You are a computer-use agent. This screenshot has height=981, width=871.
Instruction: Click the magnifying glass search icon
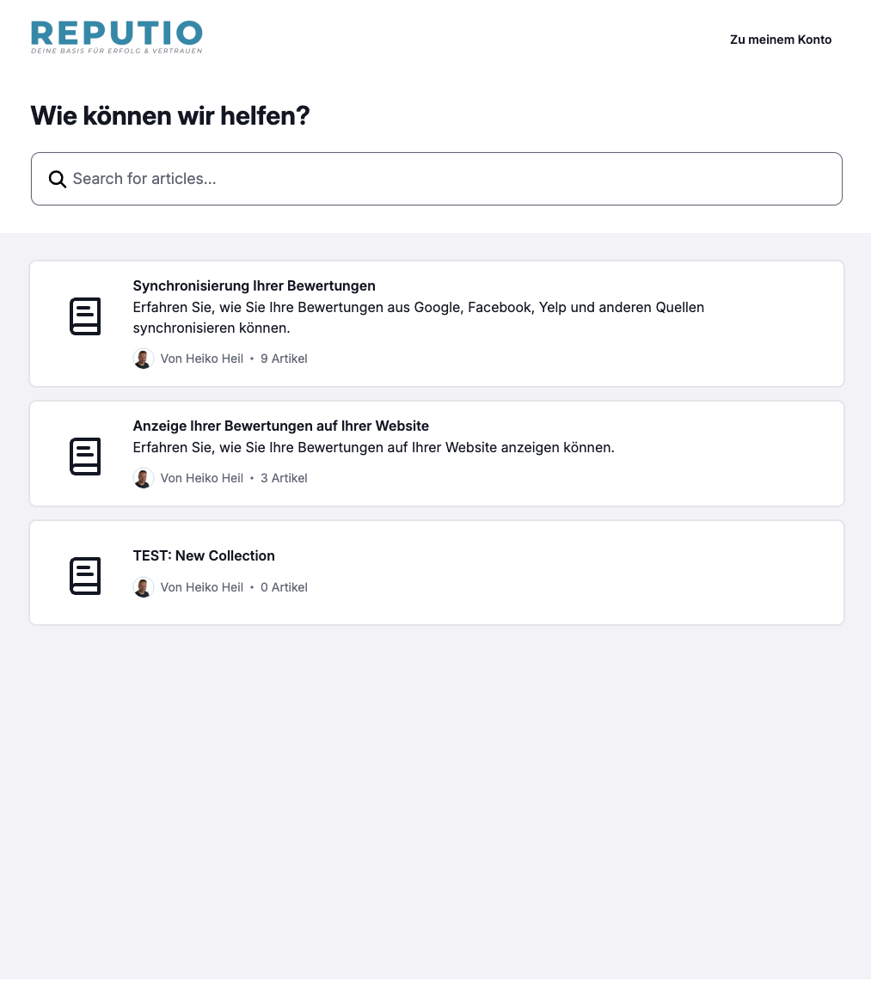(x=58, y=179)
